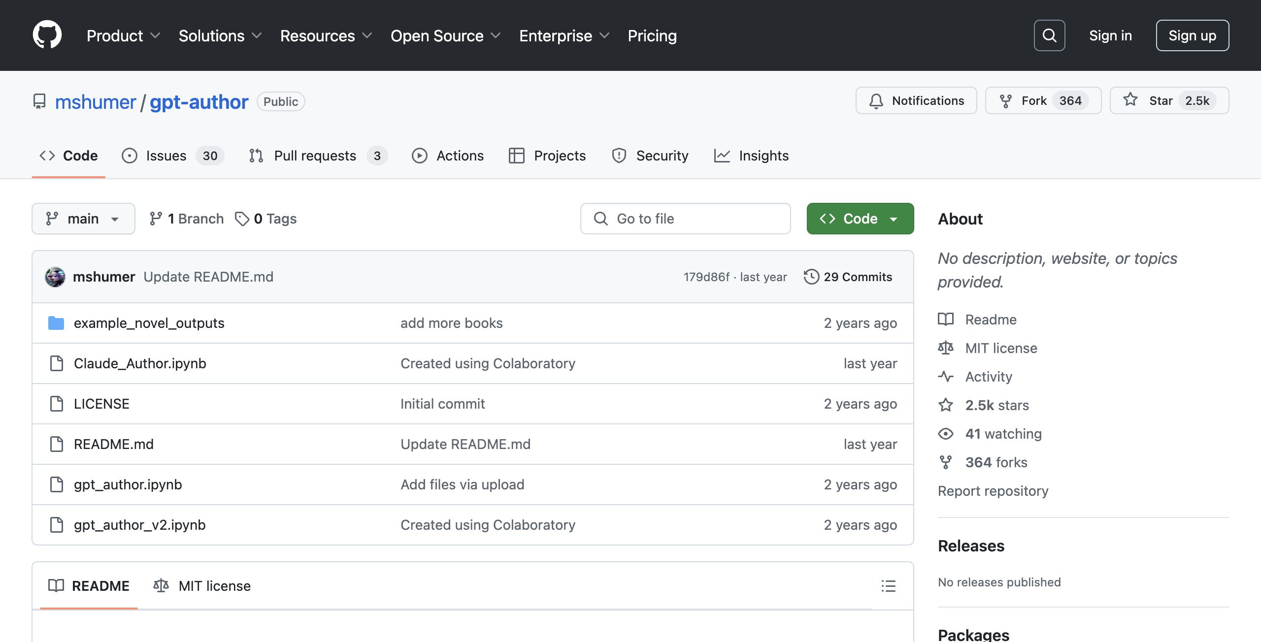The height and width of the screenshot is (642, 1261).
Task: Expand the Open Source menu
Action: tap(445, 35)
